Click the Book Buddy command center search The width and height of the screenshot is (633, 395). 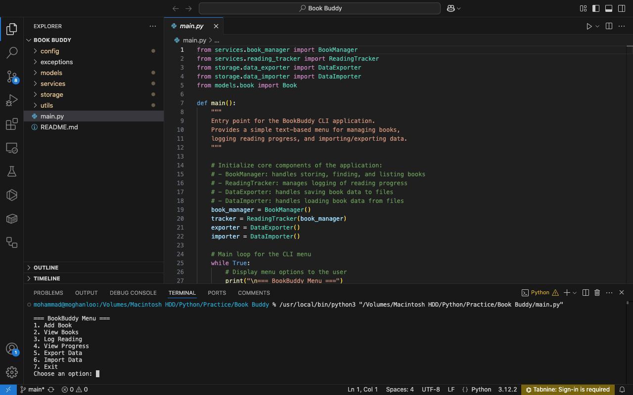(319, 8)
